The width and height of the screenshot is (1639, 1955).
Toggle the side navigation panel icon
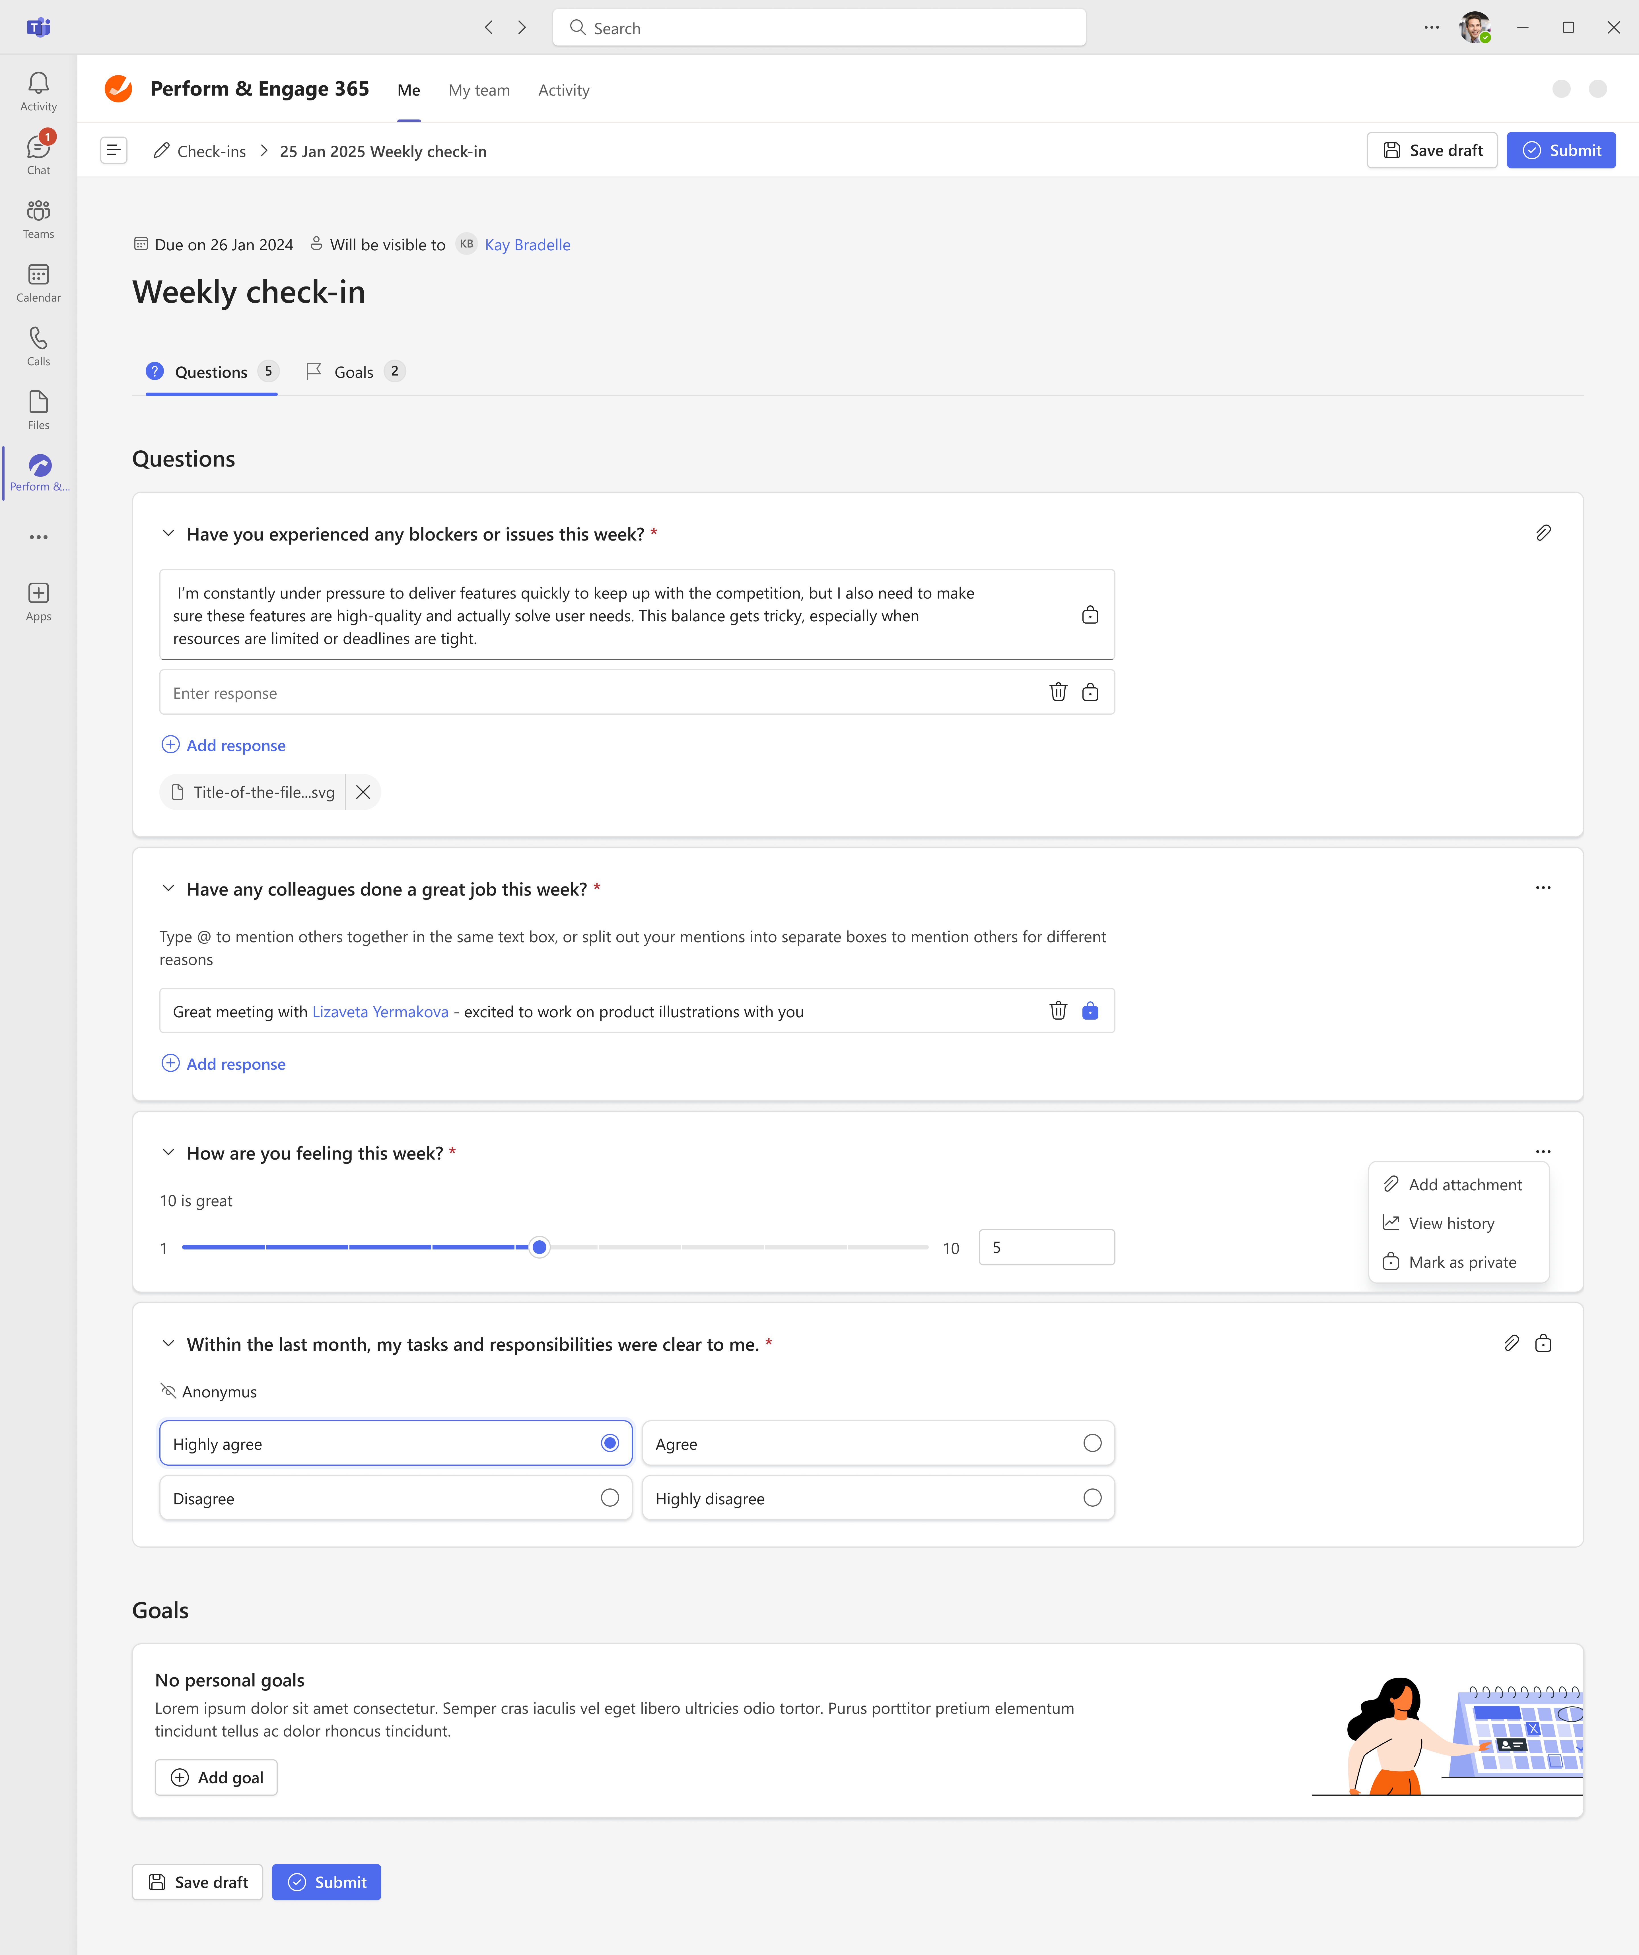(x=114, y=150)
